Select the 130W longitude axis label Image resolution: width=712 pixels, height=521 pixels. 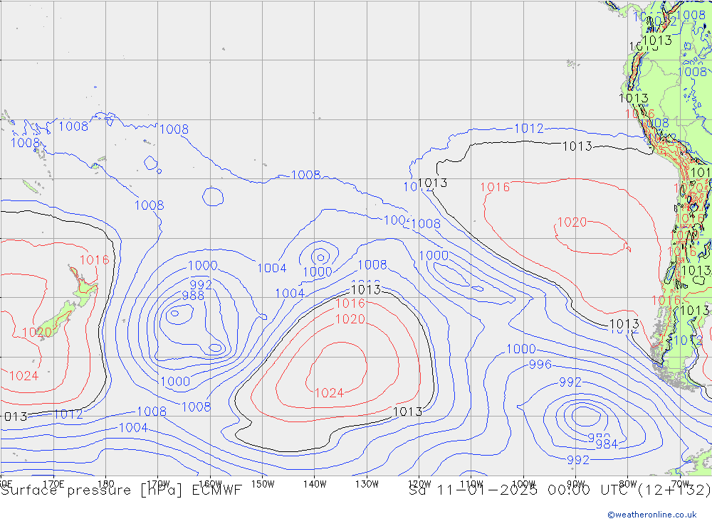pos(367,483)
